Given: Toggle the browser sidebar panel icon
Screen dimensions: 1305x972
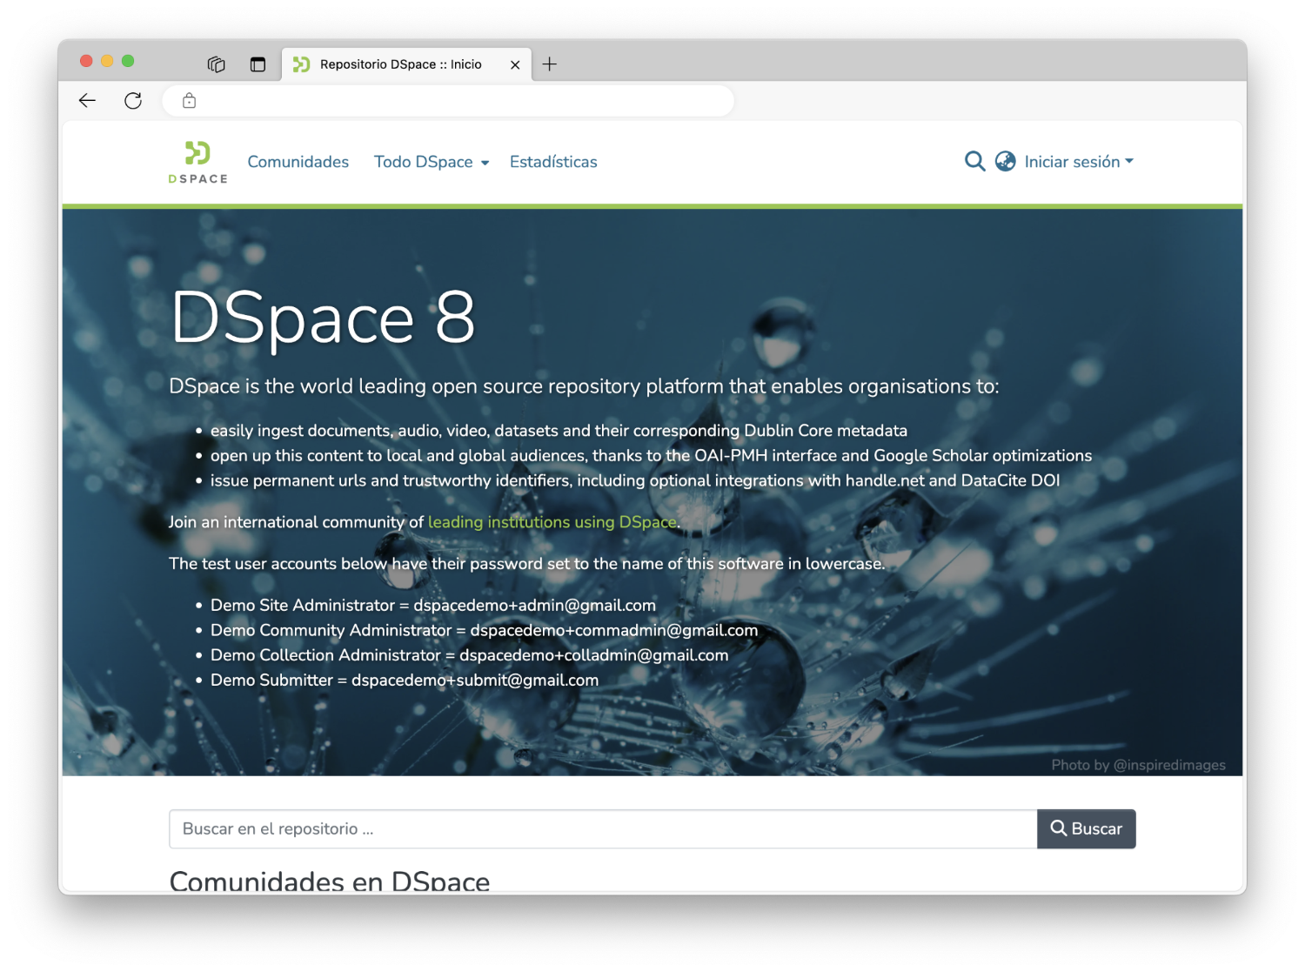Looking at the screenshot, I should pyautogui.click(x=258, y=64).
